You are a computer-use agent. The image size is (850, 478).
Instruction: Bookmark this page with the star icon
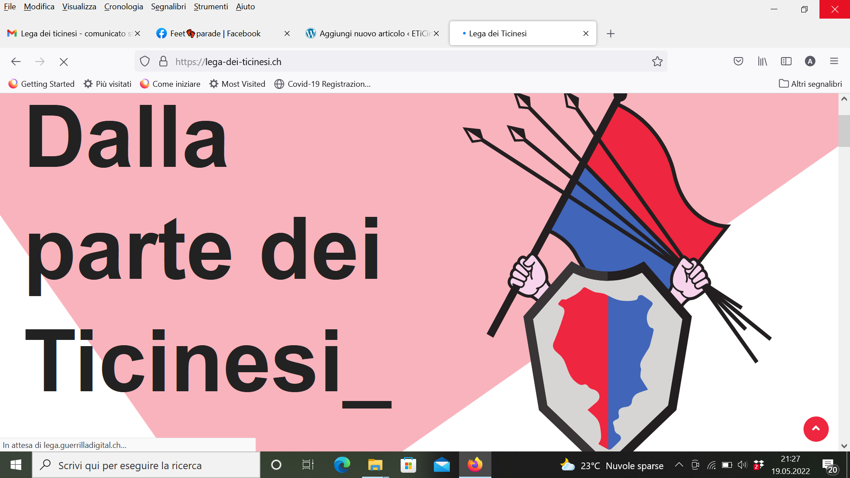657,62
